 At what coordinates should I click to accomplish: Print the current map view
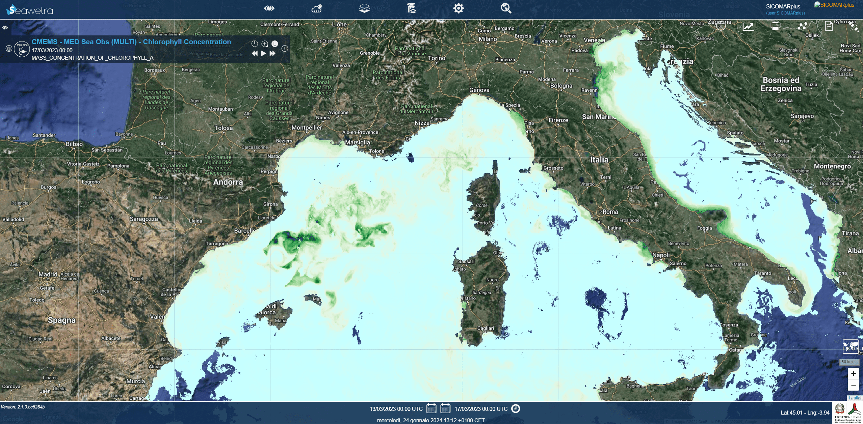tap(775, 26)
